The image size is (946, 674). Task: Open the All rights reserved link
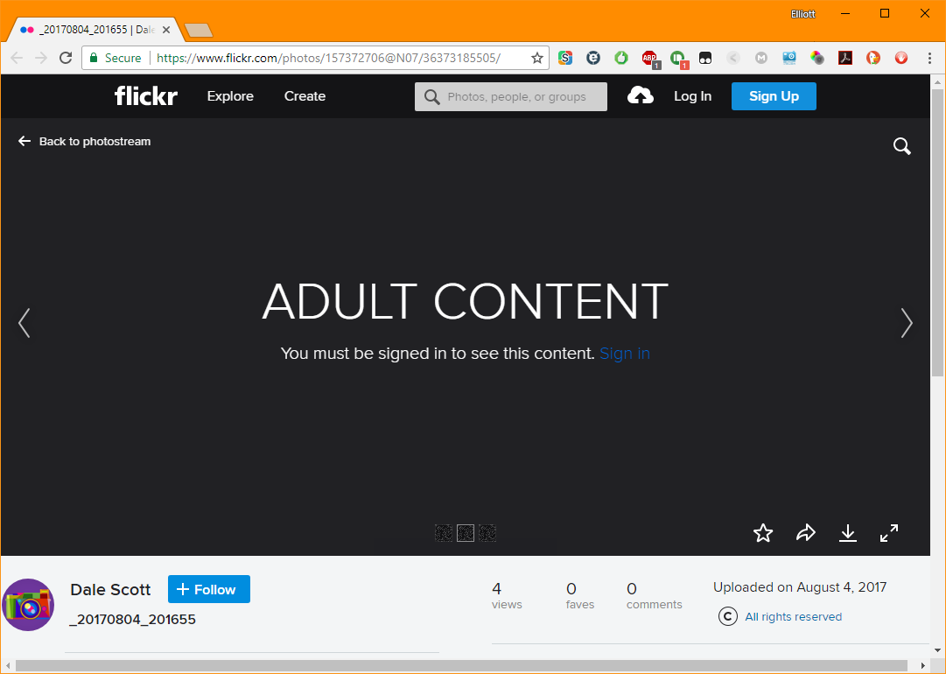click(793, 617)
